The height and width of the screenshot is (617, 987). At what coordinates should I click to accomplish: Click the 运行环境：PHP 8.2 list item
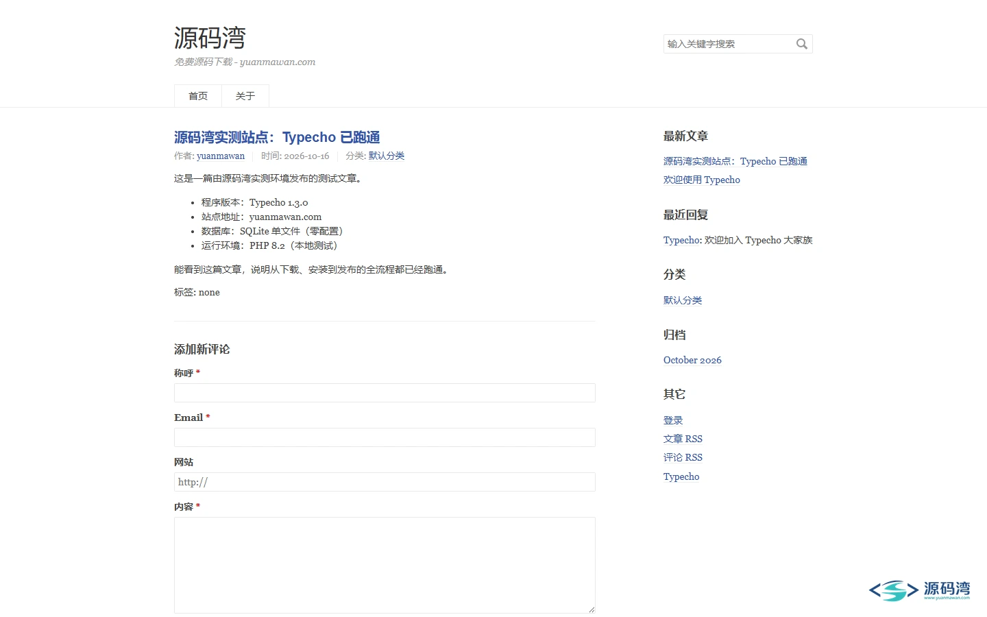(269, 245)
